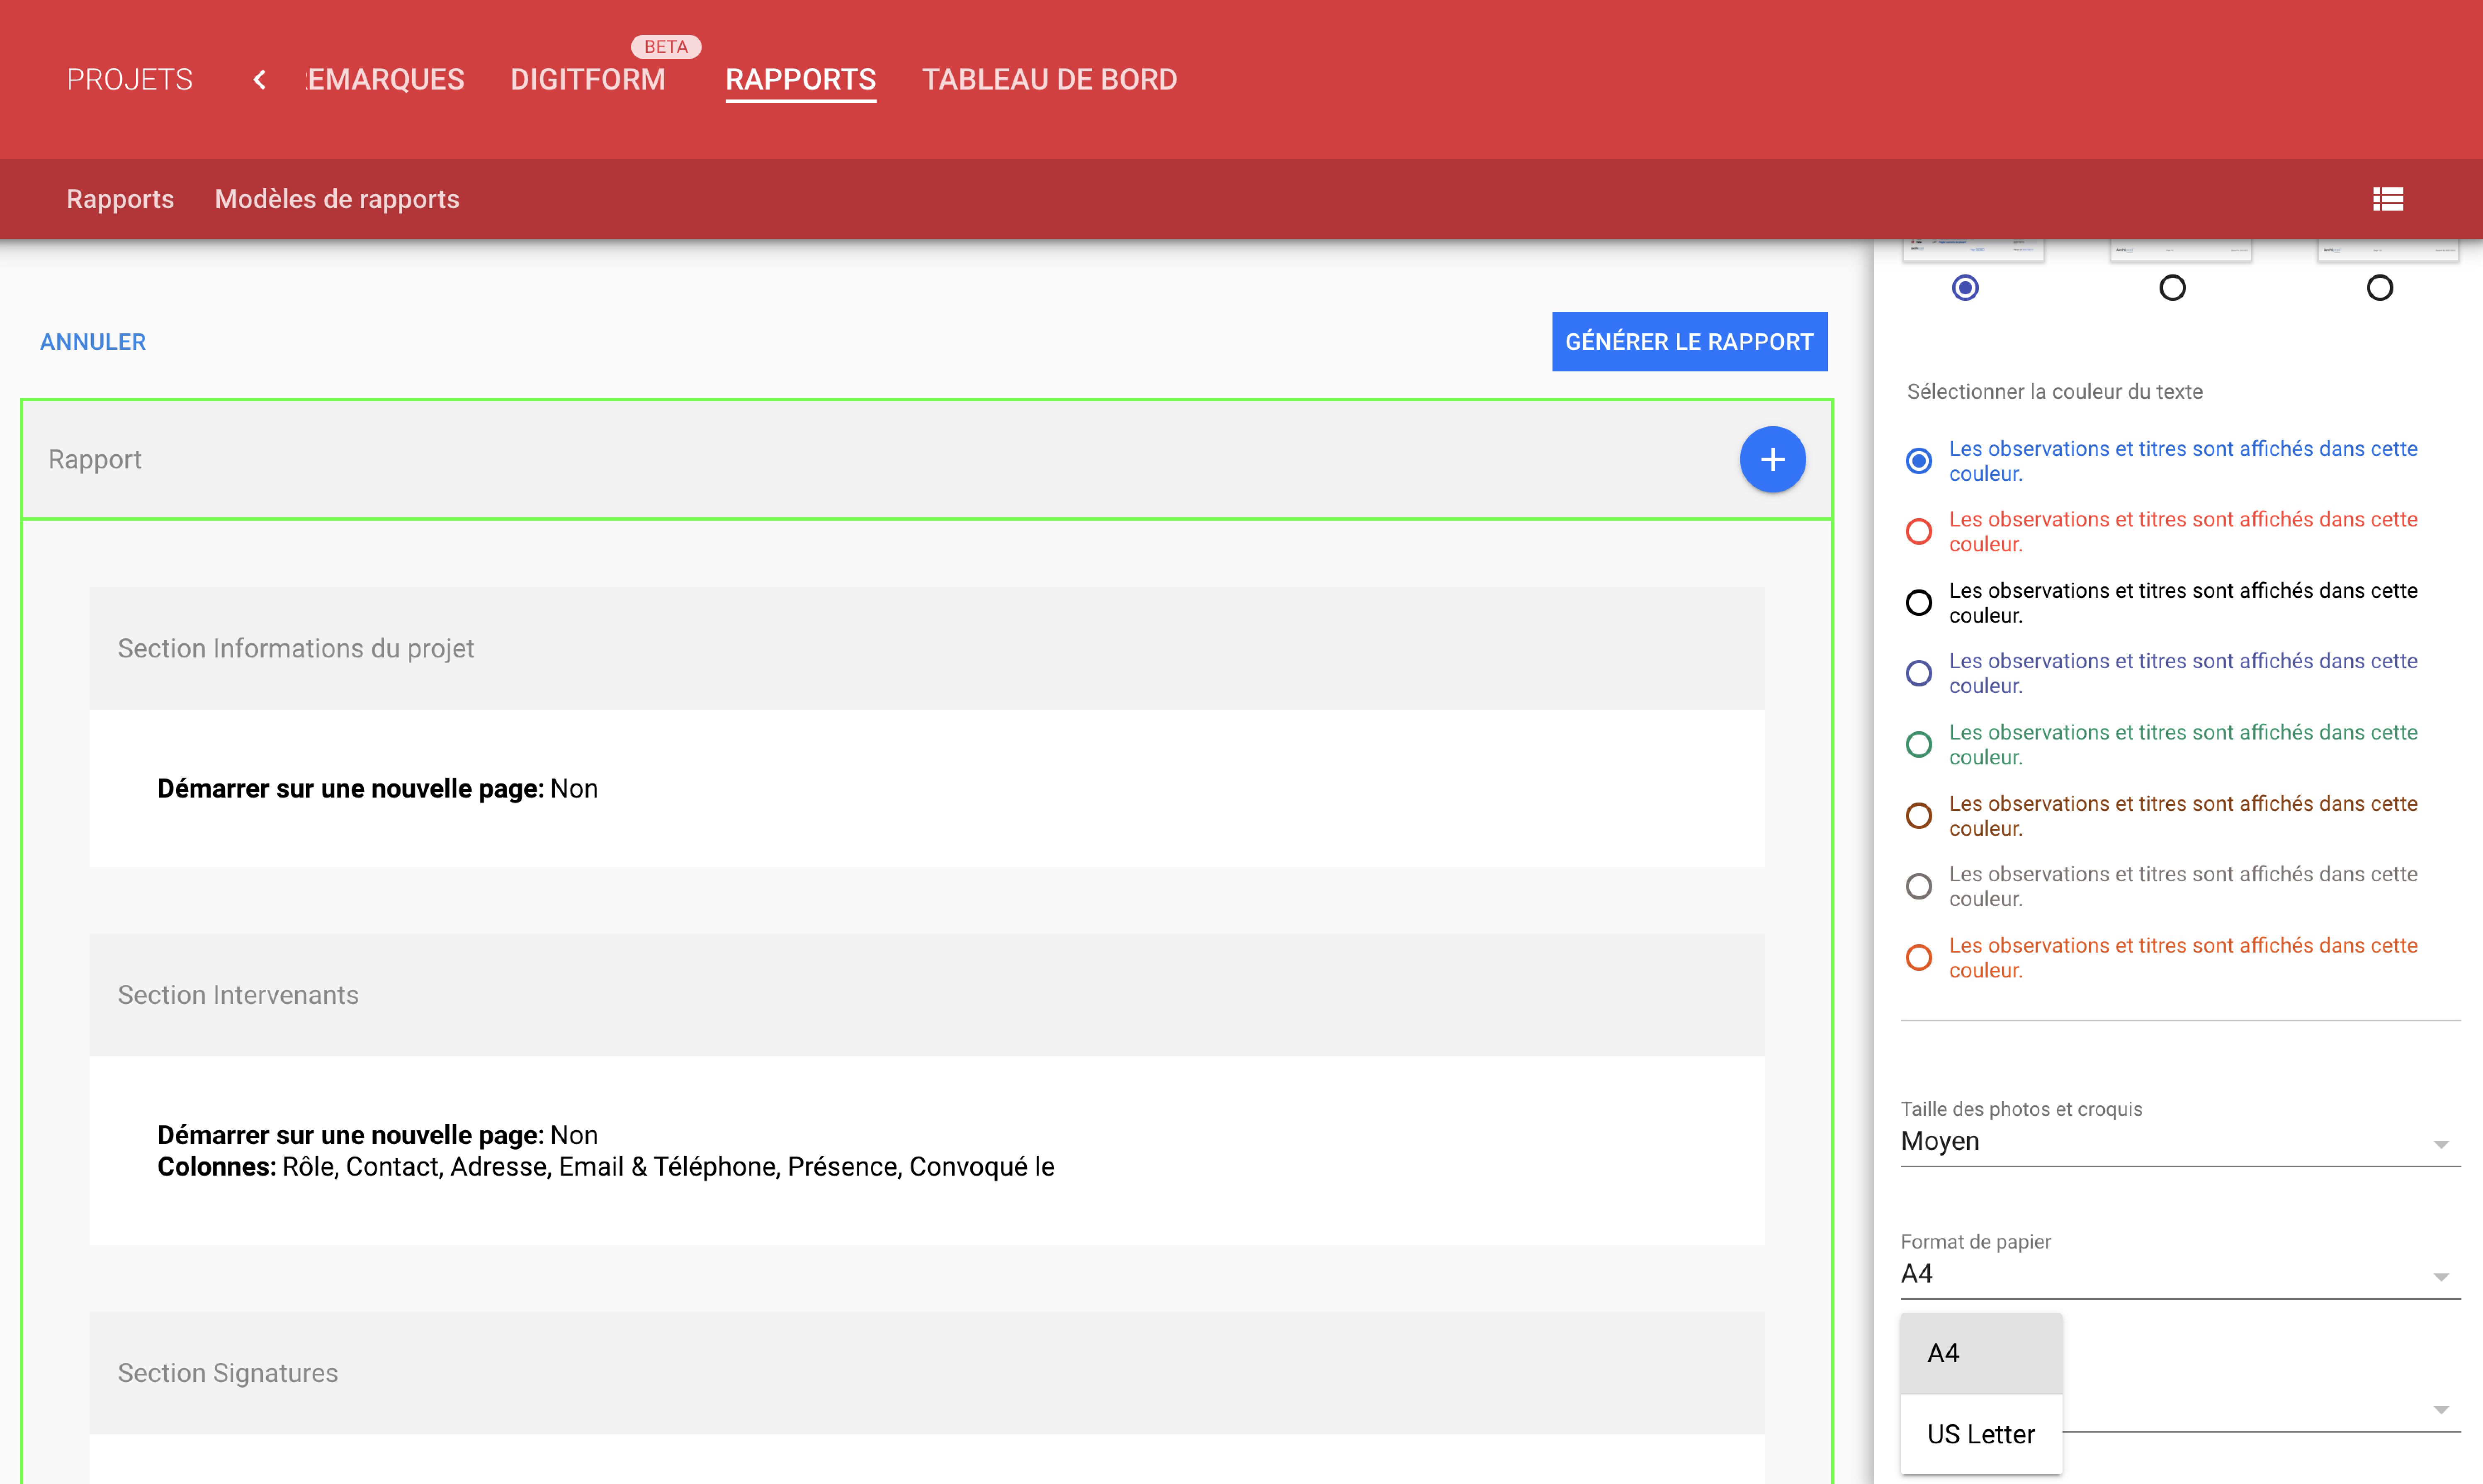
Task: Click Générer le rapport button
Action: 1688,342
